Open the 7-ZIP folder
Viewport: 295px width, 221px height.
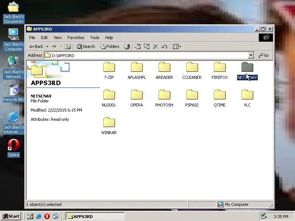tap(109, 70)
